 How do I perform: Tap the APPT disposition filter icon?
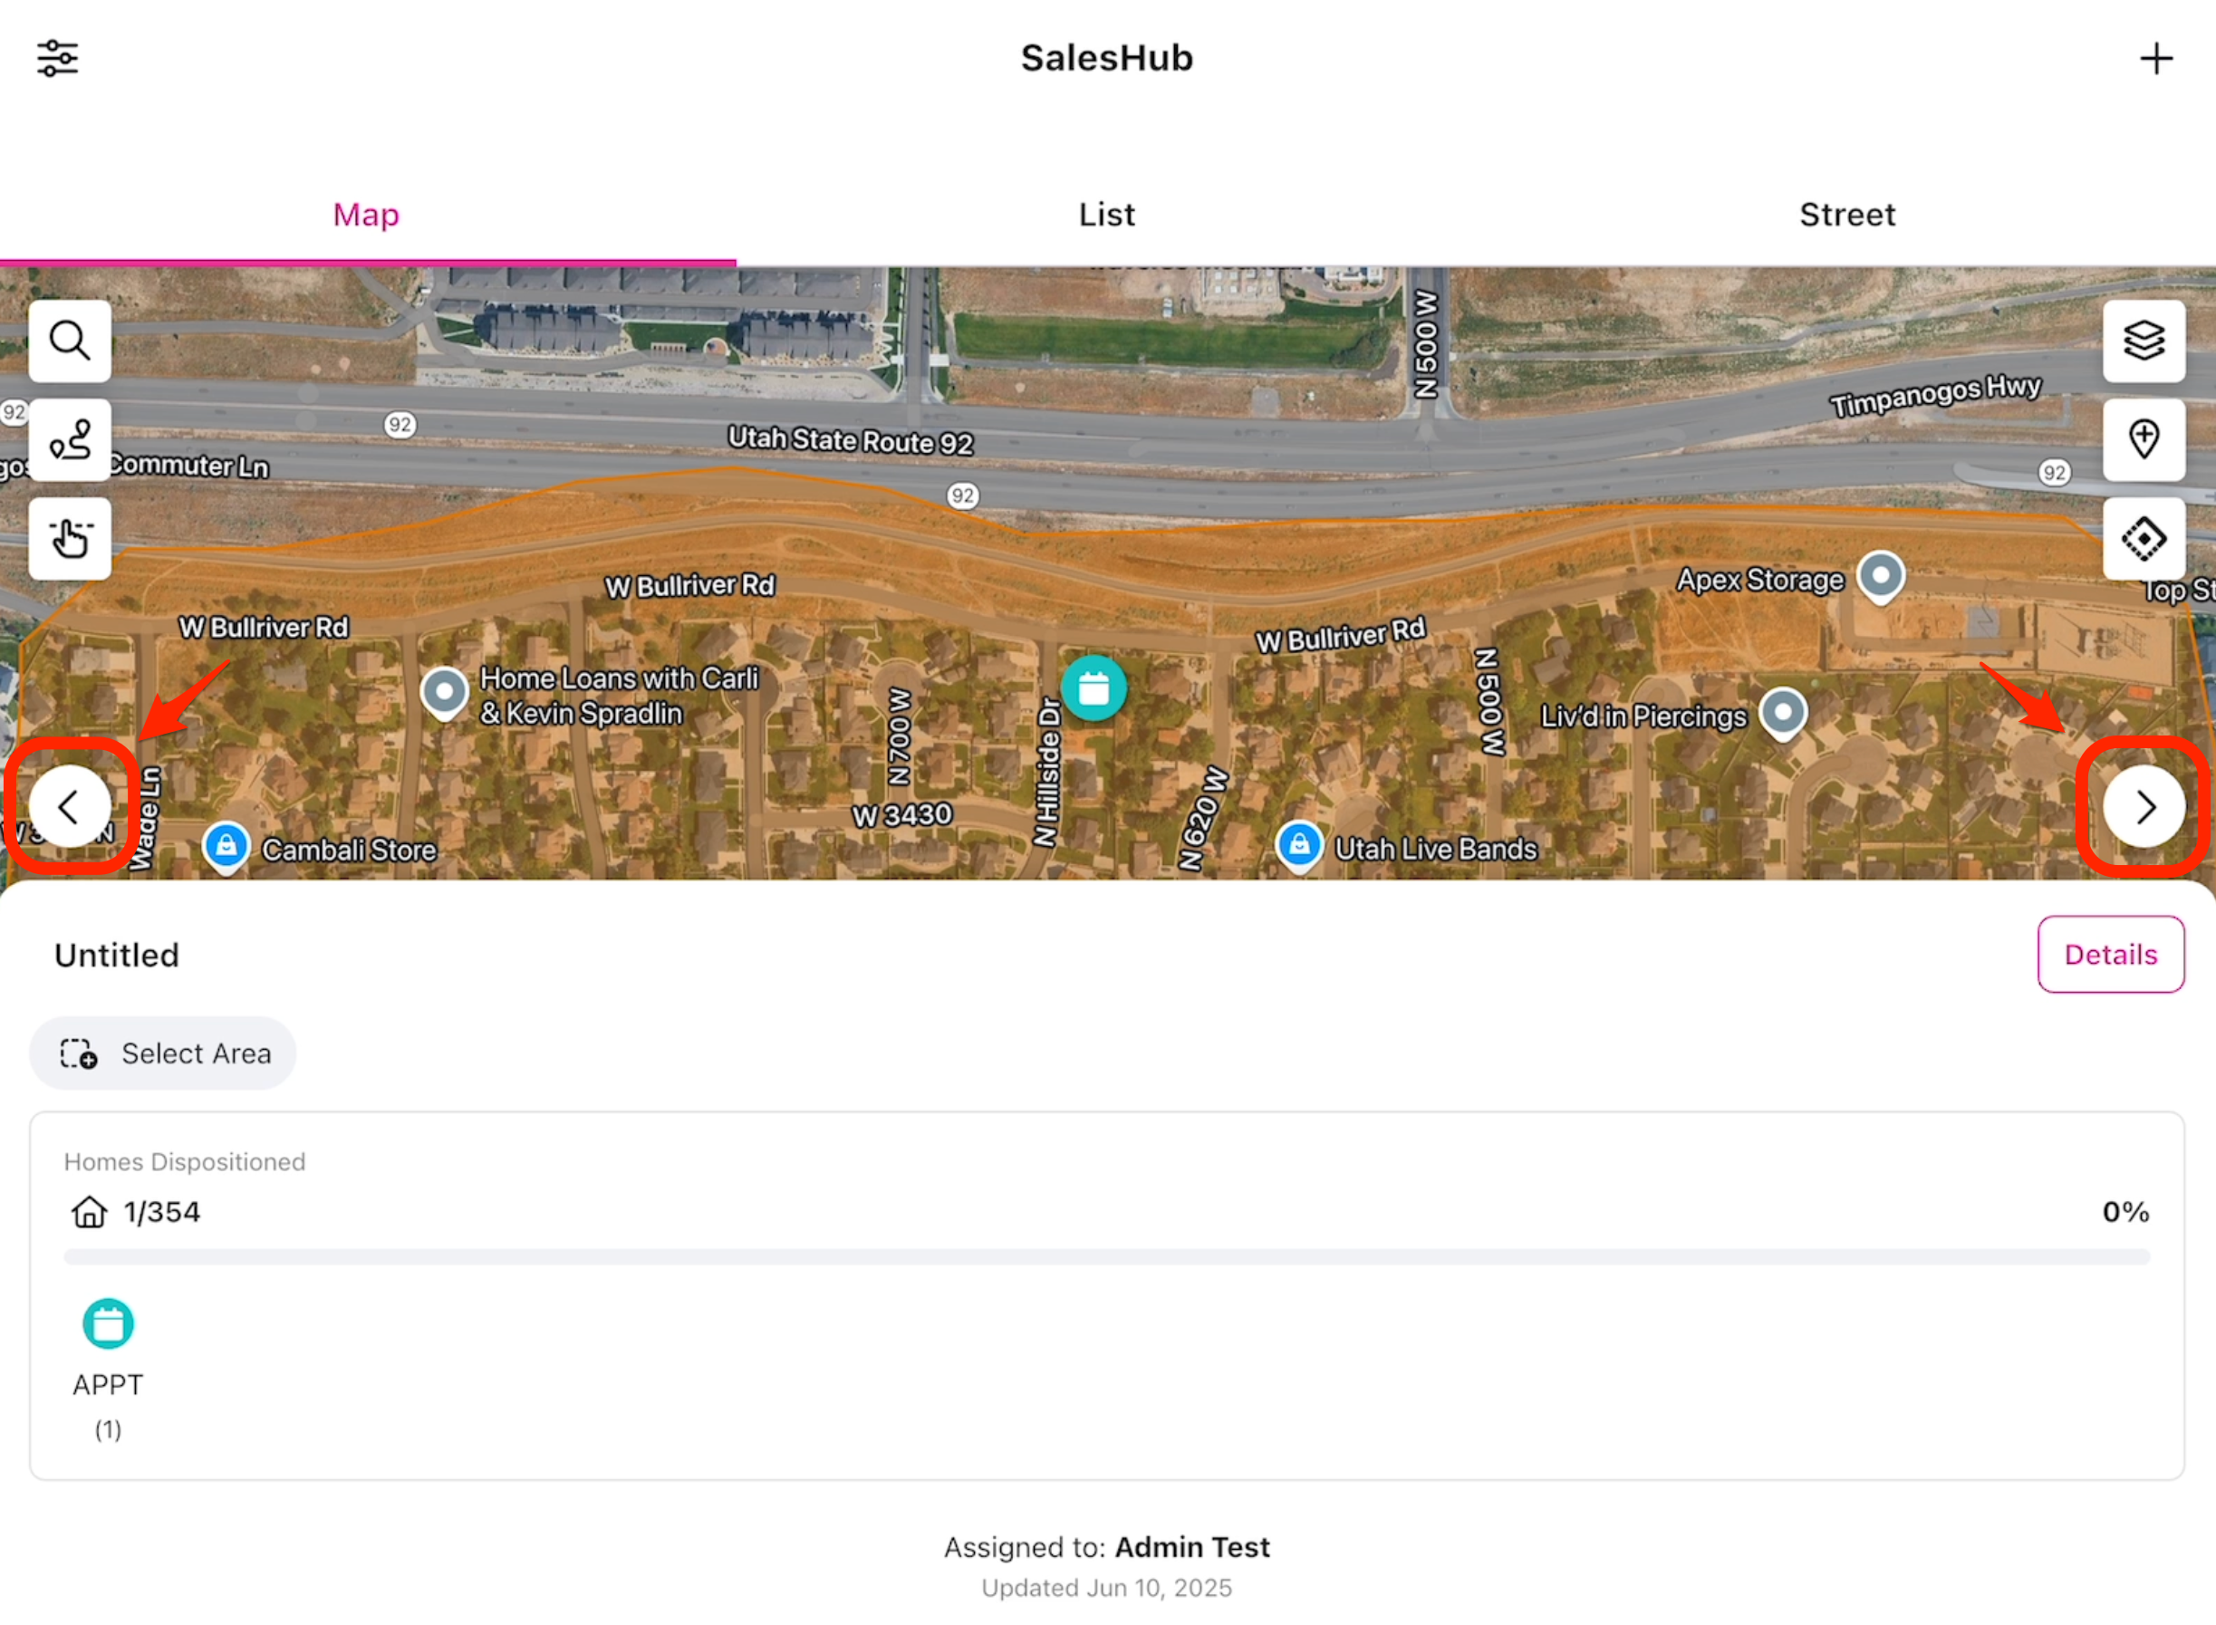[x=108, y=1324]
